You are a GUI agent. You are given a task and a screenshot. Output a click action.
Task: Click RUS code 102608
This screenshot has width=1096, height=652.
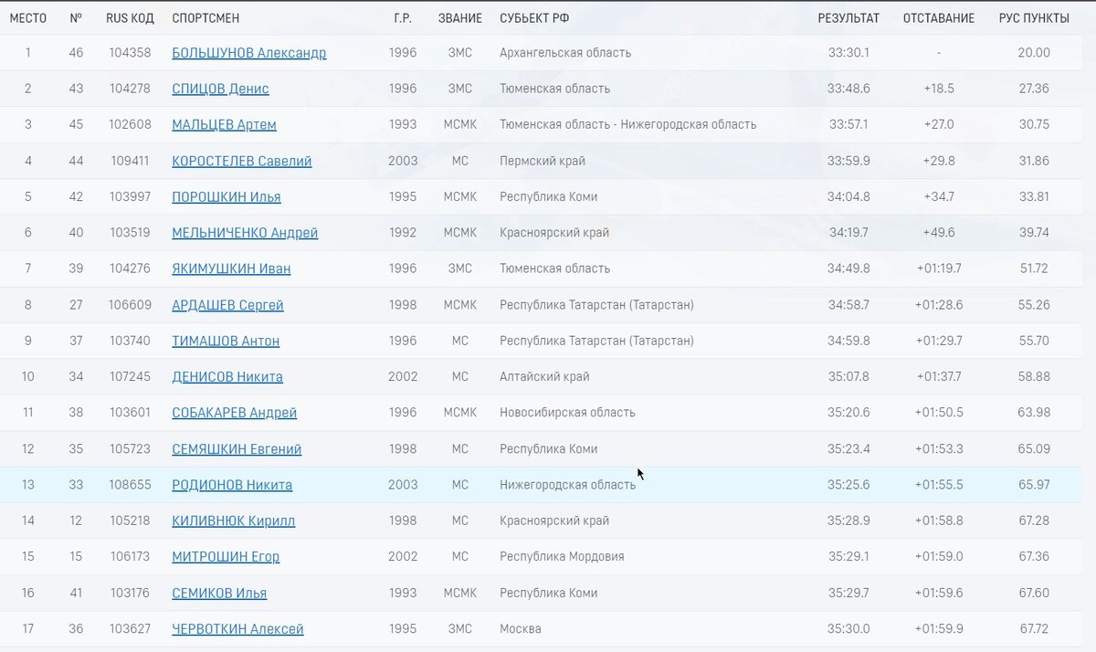130,125
